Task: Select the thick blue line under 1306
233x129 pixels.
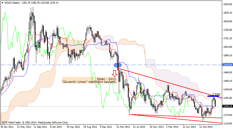Action: pyautogui.click(x=213, y=96)
